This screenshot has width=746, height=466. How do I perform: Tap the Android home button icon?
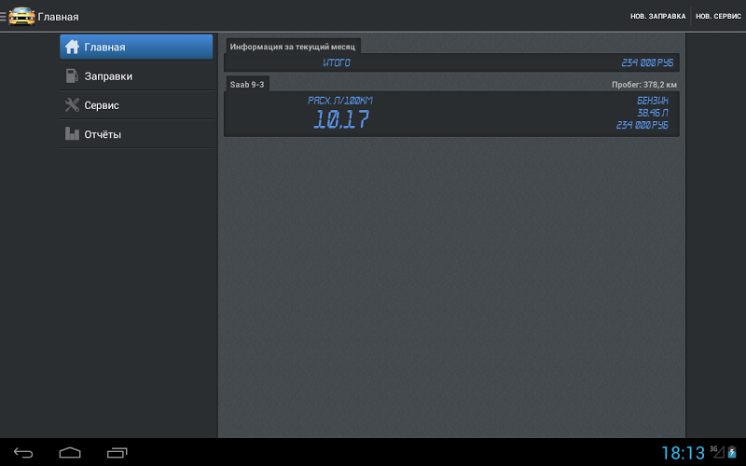tap(70, 453)
